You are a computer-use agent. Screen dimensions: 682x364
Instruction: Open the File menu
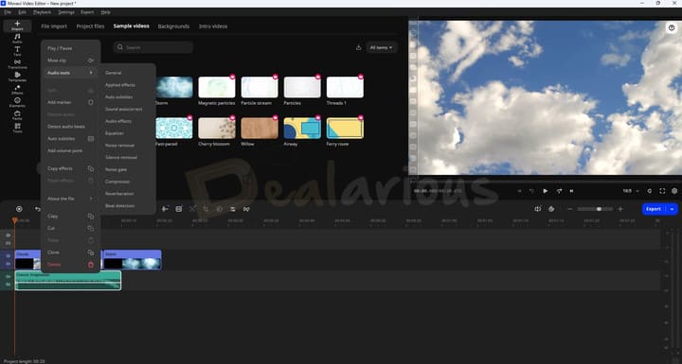(x=8, y=12)
